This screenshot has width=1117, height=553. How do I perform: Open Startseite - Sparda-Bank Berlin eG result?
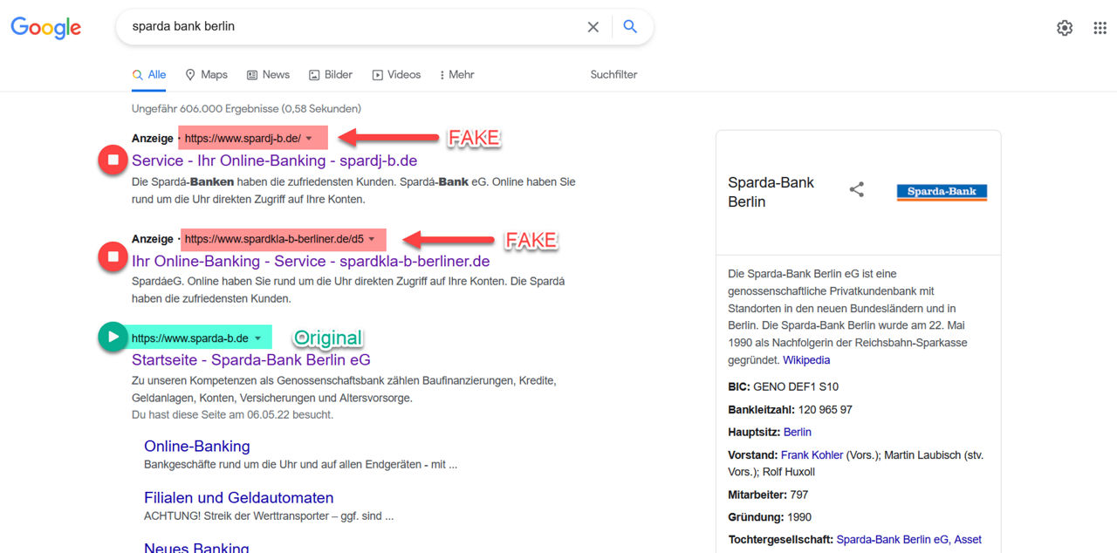pos(251,359)
